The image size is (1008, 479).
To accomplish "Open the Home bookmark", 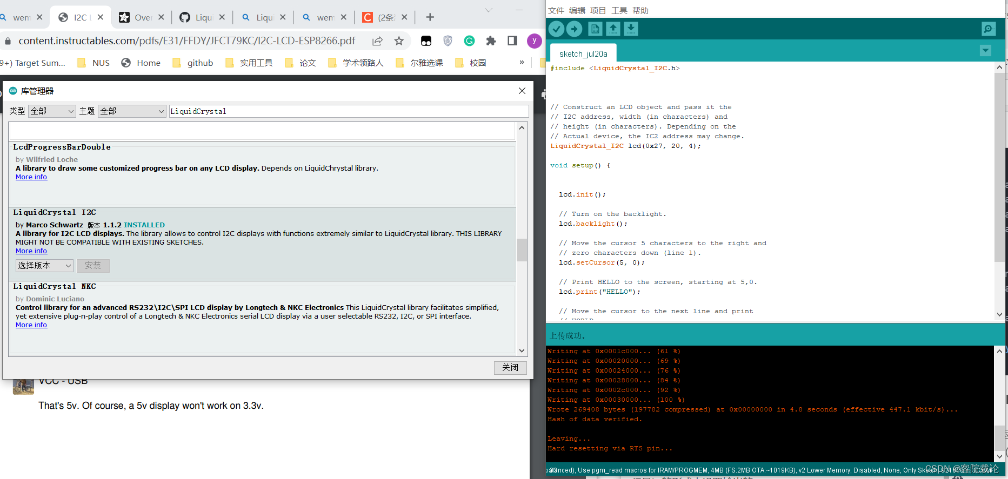I will [141, 63].
